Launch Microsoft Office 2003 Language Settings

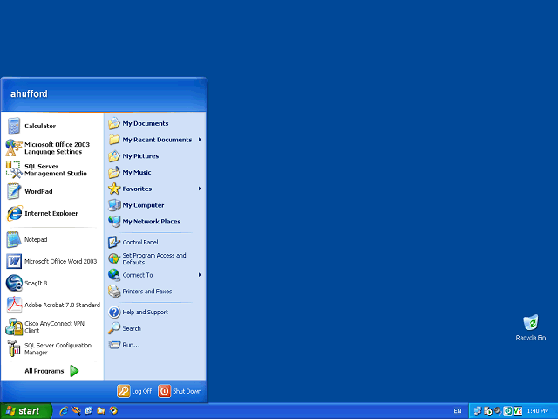tap(52, 148)
